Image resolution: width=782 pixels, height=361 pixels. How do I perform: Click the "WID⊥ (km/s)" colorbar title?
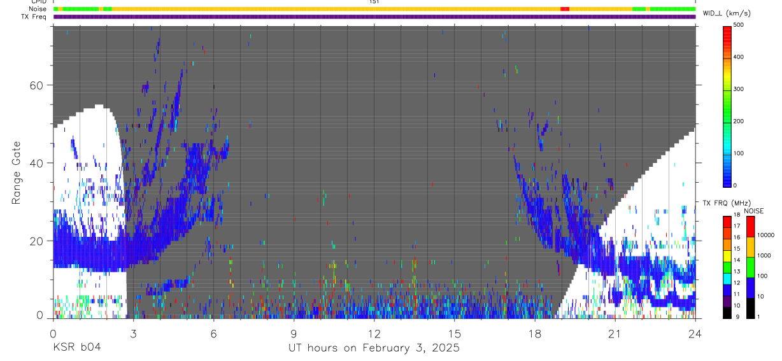click(727, 13)
